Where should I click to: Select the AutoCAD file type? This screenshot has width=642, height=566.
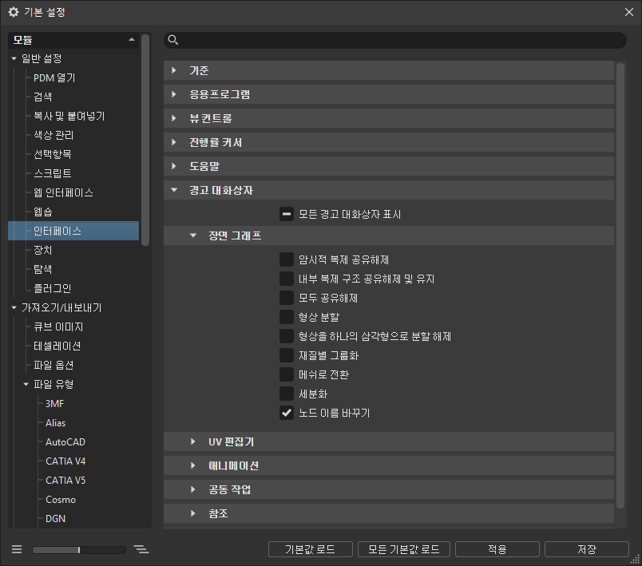[x=65, y=442]
